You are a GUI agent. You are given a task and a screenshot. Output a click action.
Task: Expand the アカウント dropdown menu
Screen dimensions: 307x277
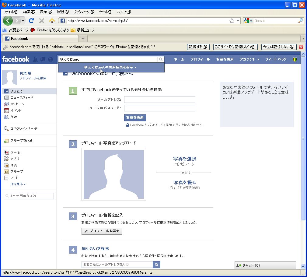click(249, 59)
